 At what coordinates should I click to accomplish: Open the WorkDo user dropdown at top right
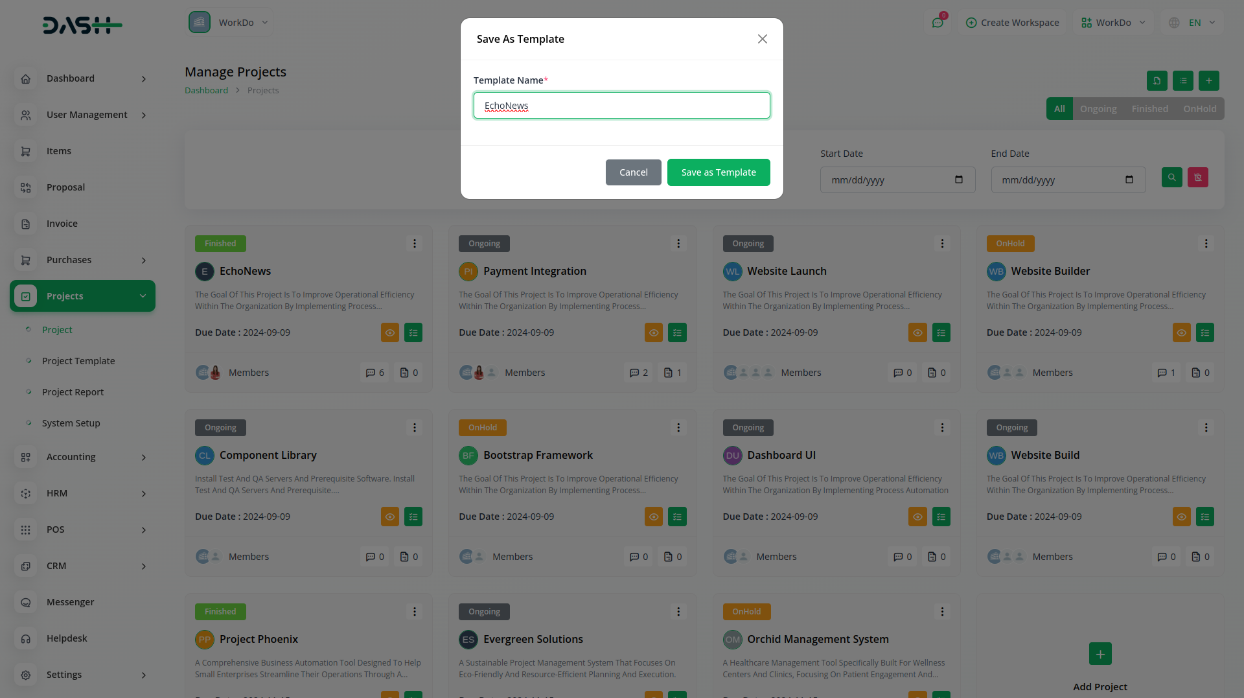1112,23
